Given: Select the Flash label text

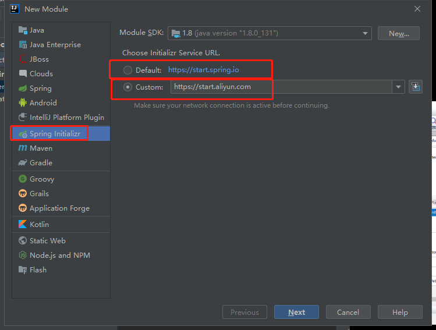Looking at the screenshot, I should tap(38, 270).
